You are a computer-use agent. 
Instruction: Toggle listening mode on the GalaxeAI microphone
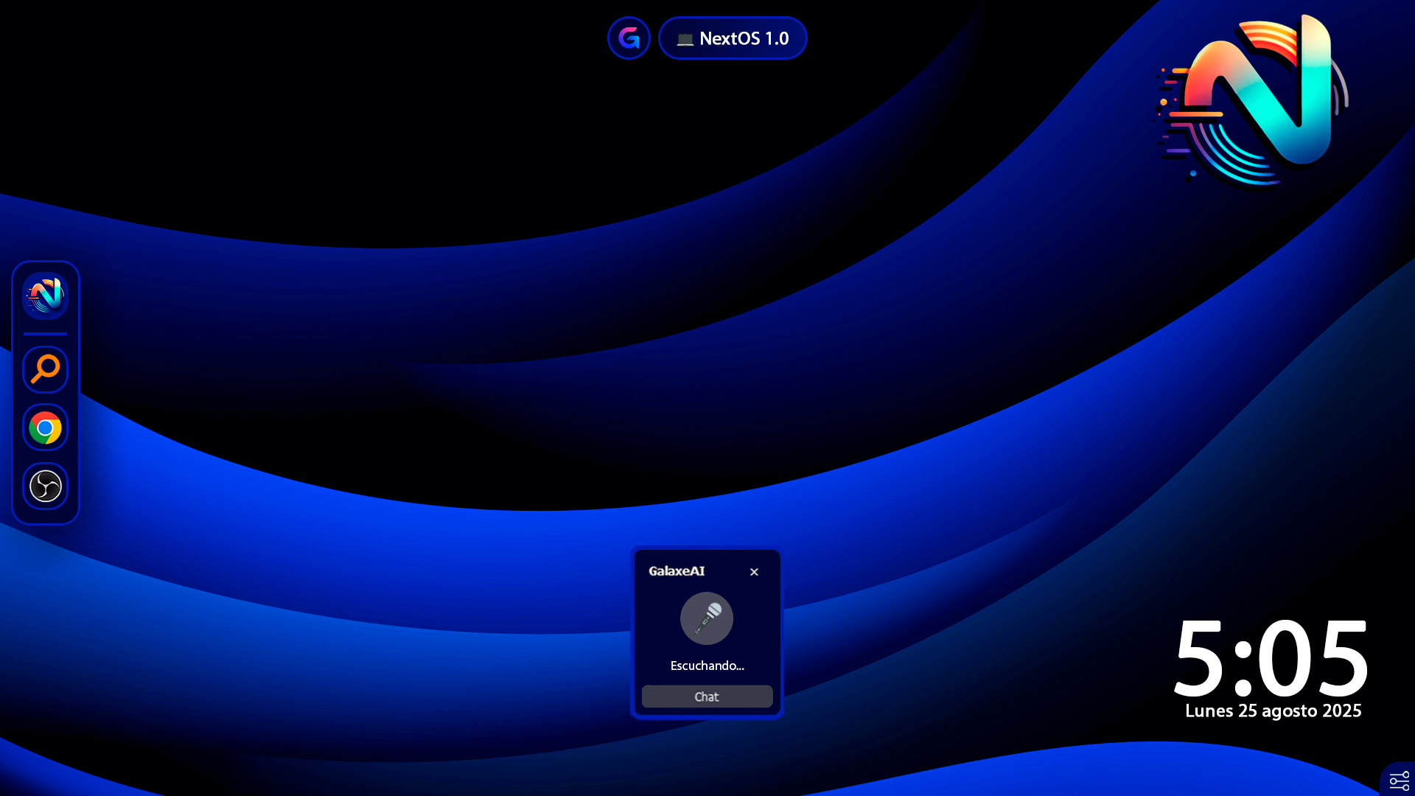coord(706,618)
